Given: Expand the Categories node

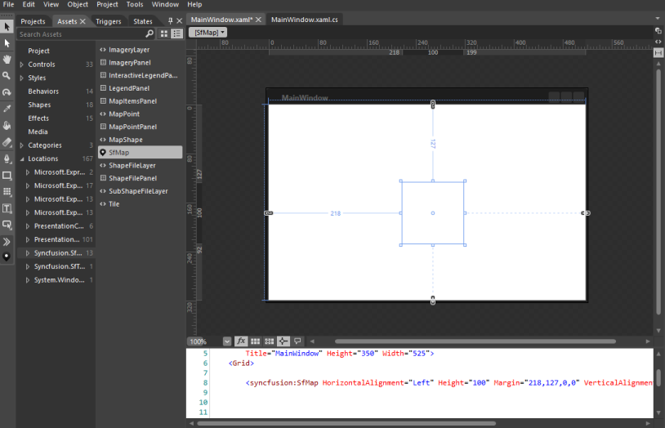Looking at the screenshot, I should click(21, 145).
